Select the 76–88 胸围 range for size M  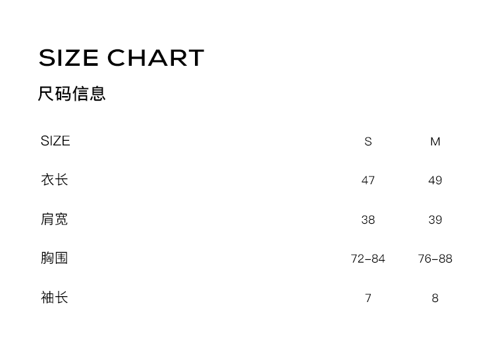pos(435,259)
